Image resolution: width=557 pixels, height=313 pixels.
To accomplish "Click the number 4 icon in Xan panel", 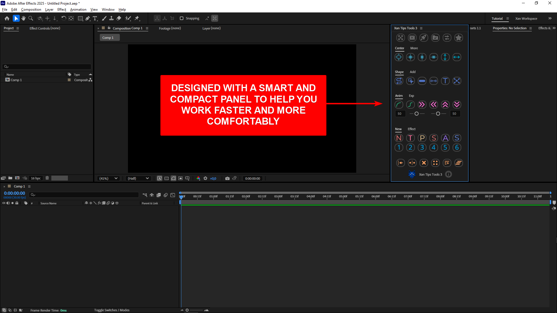I will pyautogui.click(x=434, y=148).
